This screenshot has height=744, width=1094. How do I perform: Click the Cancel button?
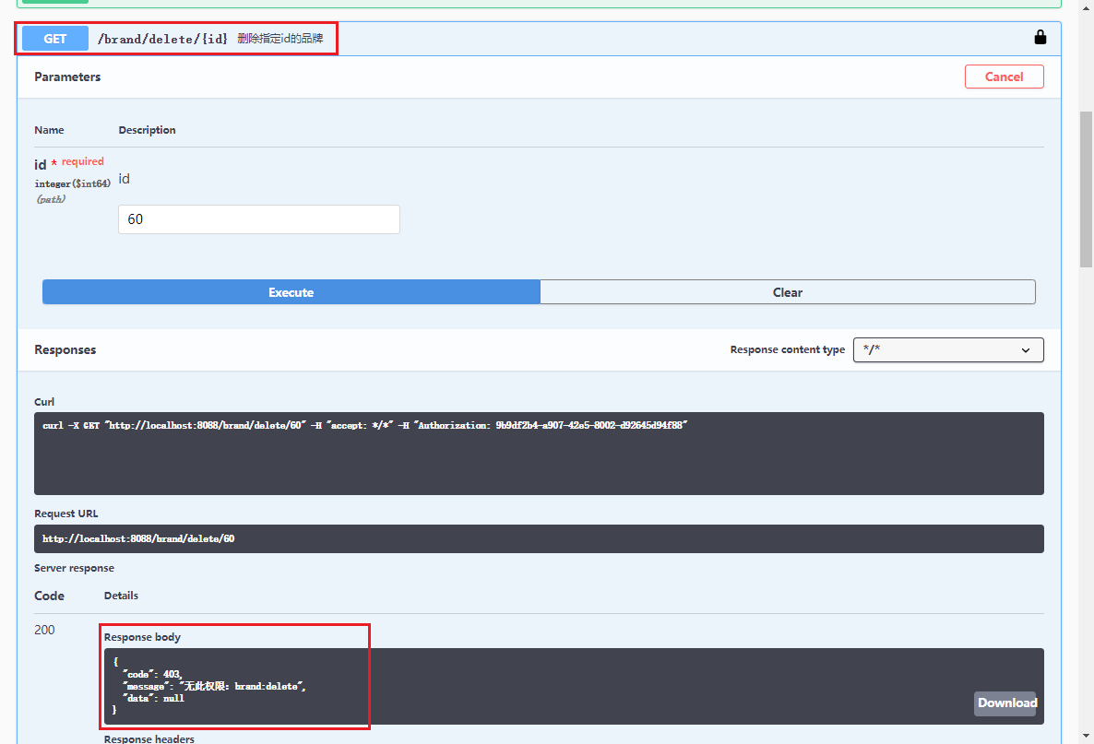(x=1004, y=77)
